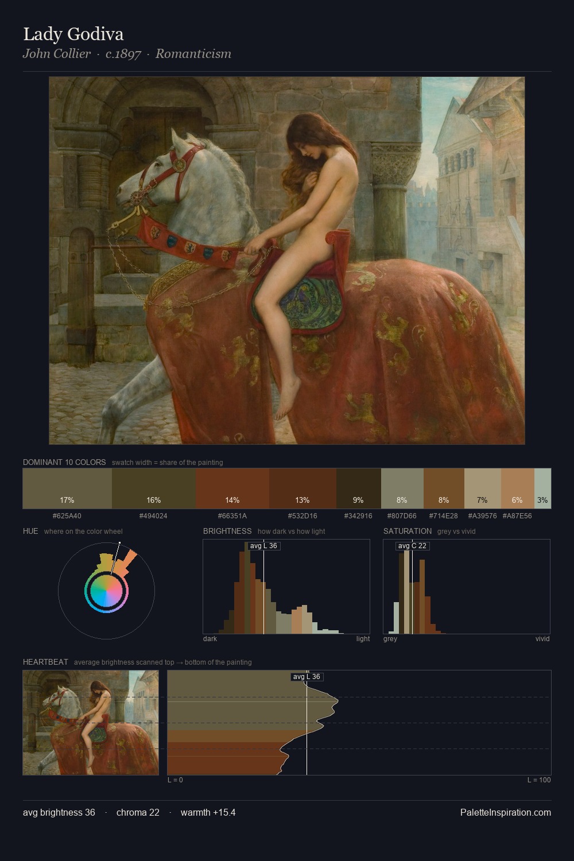The width and height of the screenshot is (574, 861).
Task: Pick the 8% grey swatch #807D66
Action: [402, 488]
